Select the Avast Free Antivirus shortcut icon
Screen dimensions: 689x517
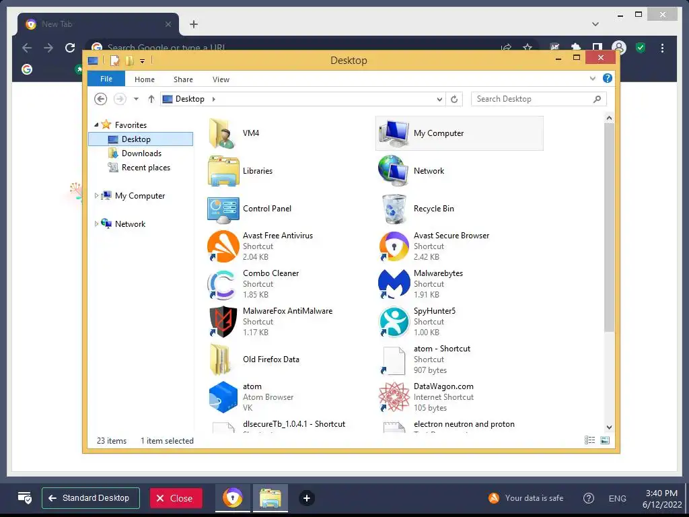(x=223, y=246)
